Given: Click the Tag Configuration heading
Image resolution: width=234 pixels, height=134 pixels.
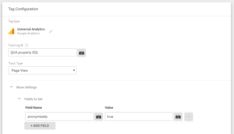Looking at the screenshot, I should (x=23, y=9).
